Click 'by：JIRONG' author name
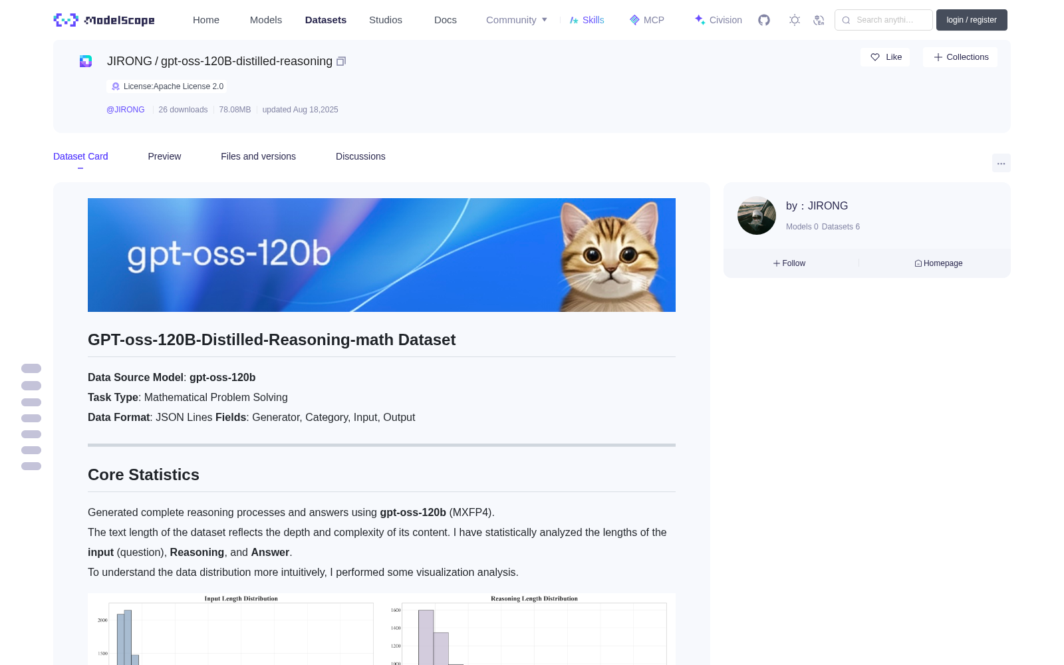 (817, 206)
